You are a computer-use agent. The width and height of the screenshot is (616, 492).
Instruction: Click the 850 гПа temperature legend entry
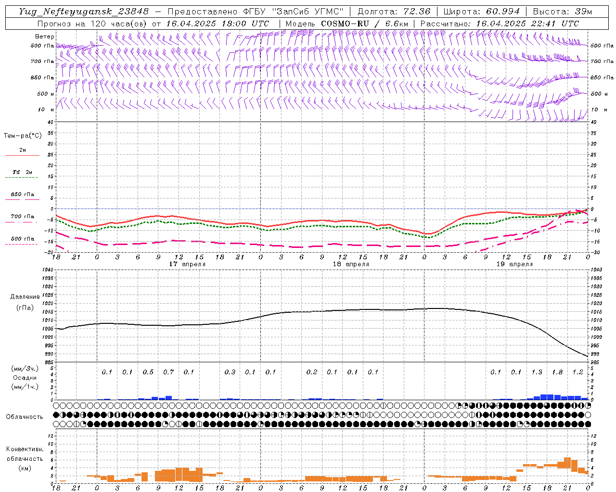pos(23,195)
